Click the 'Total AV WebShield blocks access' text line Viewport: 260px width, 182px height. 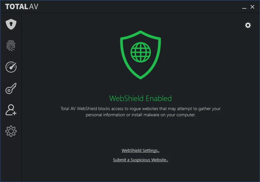(141, 109)
